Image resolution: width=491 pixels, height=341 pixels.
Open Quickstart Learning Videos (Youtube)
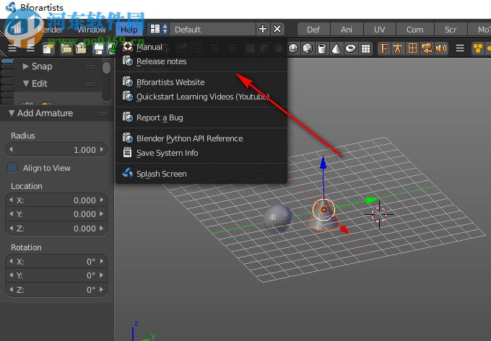coord(201,97)
